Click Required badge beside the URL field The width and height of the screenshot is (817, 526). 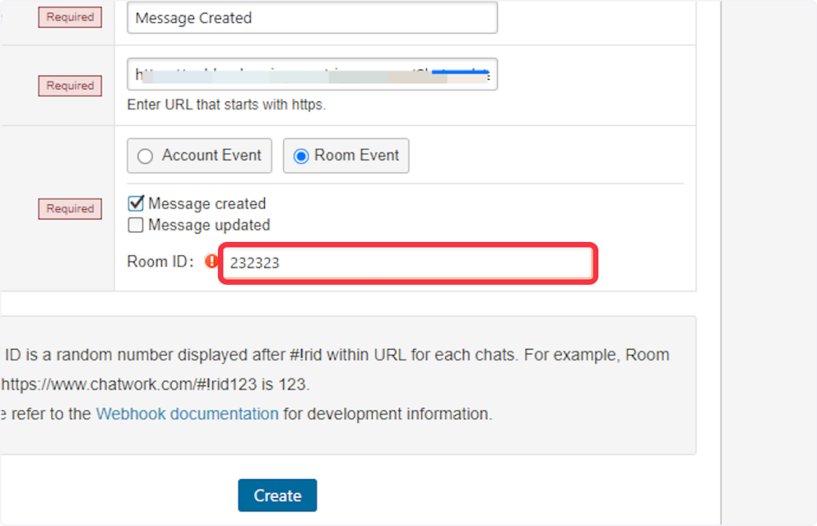click(x=70, y=85)
